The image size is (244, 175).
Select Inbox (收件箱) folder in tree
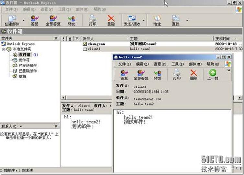(24, 55)
